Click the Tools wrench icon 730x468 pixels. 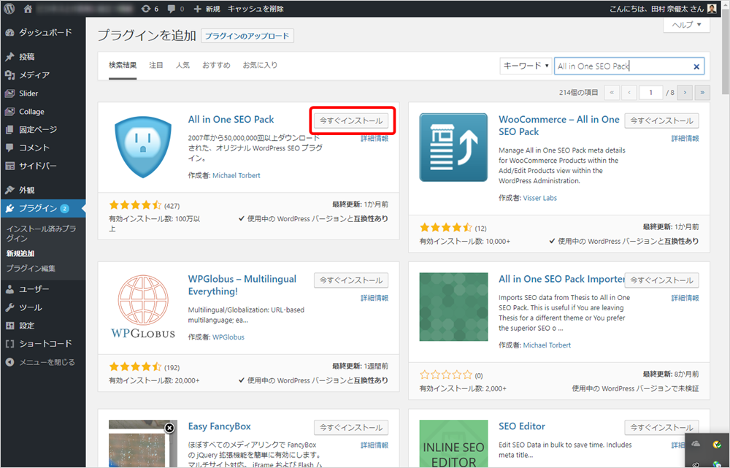click(9, 307)
